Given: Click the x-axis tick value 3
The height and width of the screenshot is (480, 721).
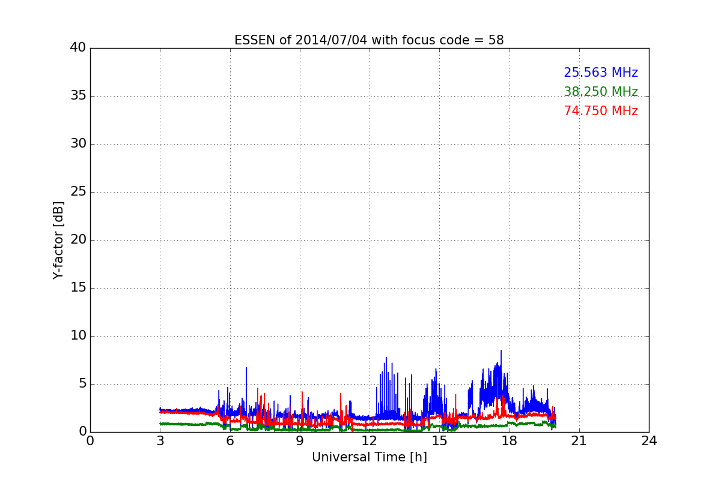Looking at the screenshot, I should point(160,441).
